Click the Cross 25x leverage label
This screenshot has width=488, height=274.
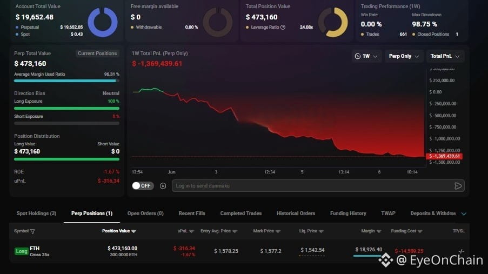click(x=39, y=255)
